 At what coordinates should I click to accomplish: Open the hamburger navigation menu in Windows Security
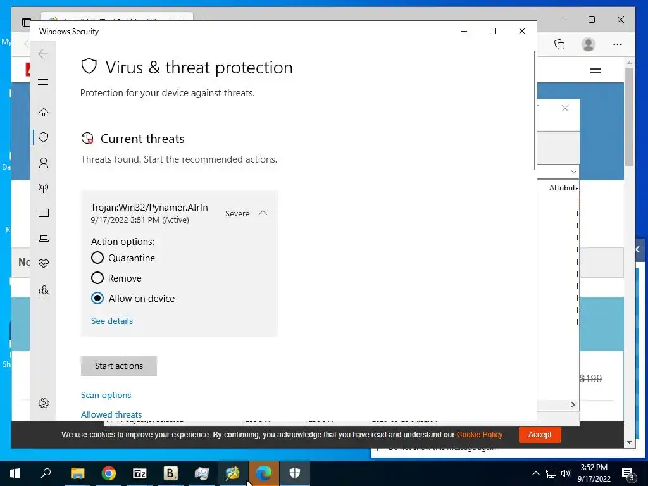(x=43, y=82)
